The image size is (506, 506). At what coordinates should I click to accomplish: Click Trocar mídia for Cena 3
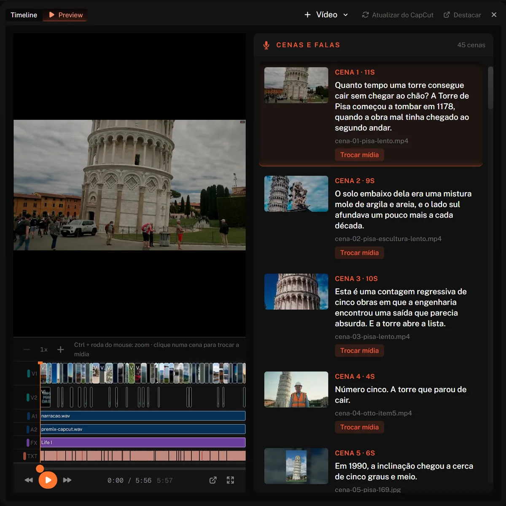(x=359, y=350)
